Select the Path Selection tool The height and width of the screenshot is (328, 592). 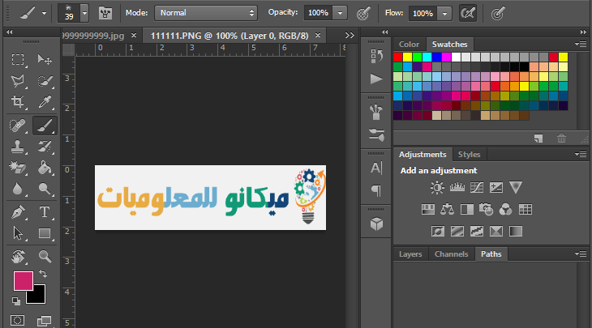(17, 233)
